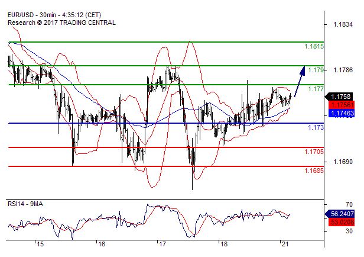The width and height of the screenshot is (364, 257).
Task: Click date label 15 on the time axis
Action: click(40, 244)
